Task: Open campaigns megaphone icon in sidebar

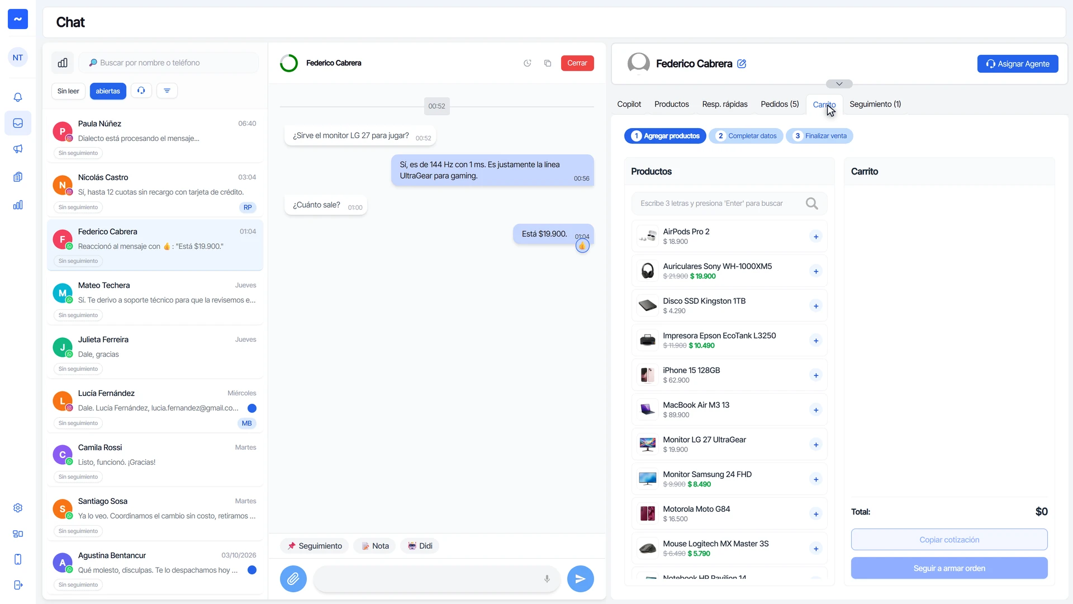Action: (x=18, y=149)
